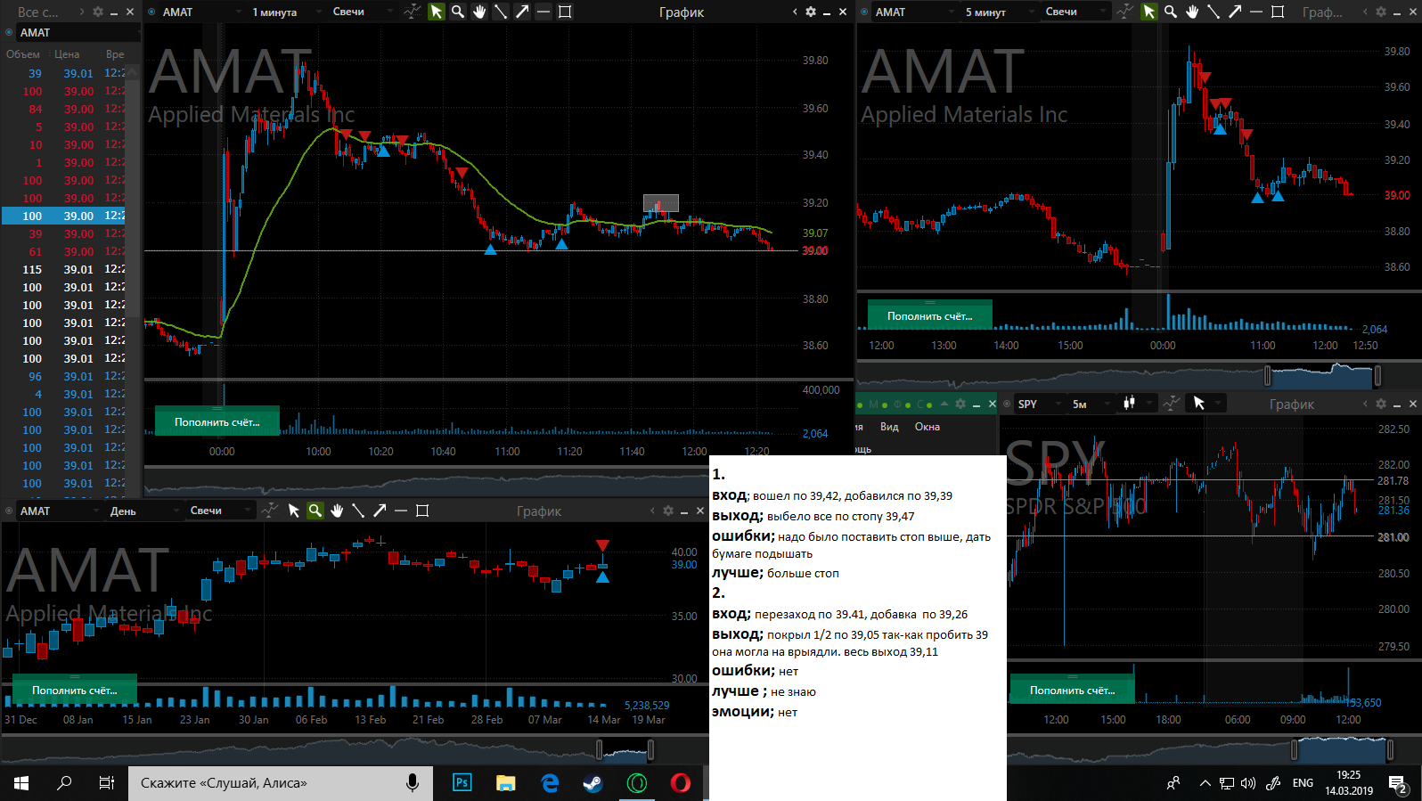Pick line tool in AMAT 5-minute chart
Image resolution: width=1422 pixels, height=801 pixels.
tap(1214, 12)
